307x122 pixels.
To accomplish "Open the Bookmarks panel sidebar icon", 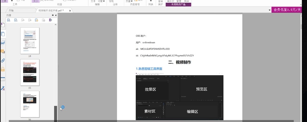I will pyautogui.click(x=3, y=25).
